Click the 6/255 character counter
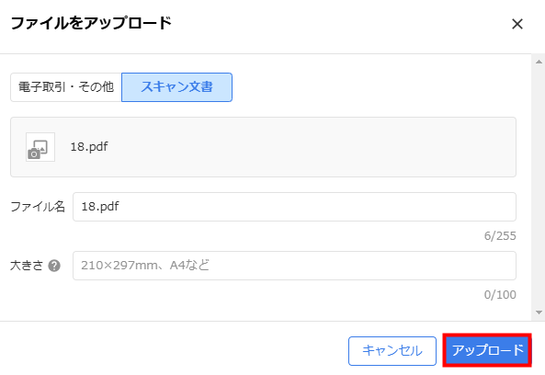 (x=500, y=236)
